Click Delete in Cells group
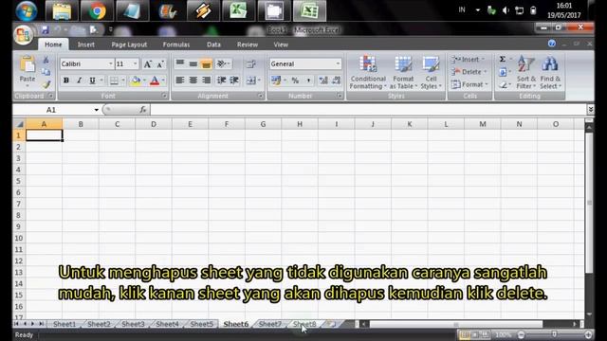This screenshot has height=341, width=607. pos(469,72)
